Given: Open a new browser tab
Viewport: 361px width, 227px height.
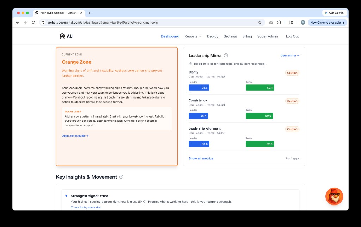Looking at the screenshot, I should point(89,13).
